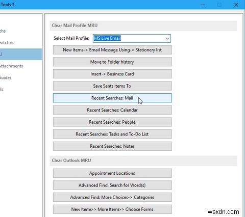Close the OutlookTools window

236,5
